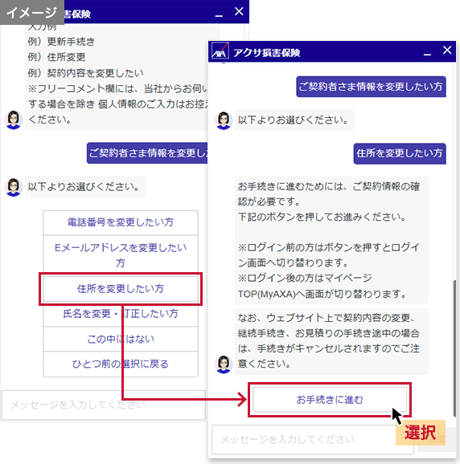The image size is (460, 464).
Task: Click the avatar beside 以下よりお選びください in back window
Action: (14, 187)
